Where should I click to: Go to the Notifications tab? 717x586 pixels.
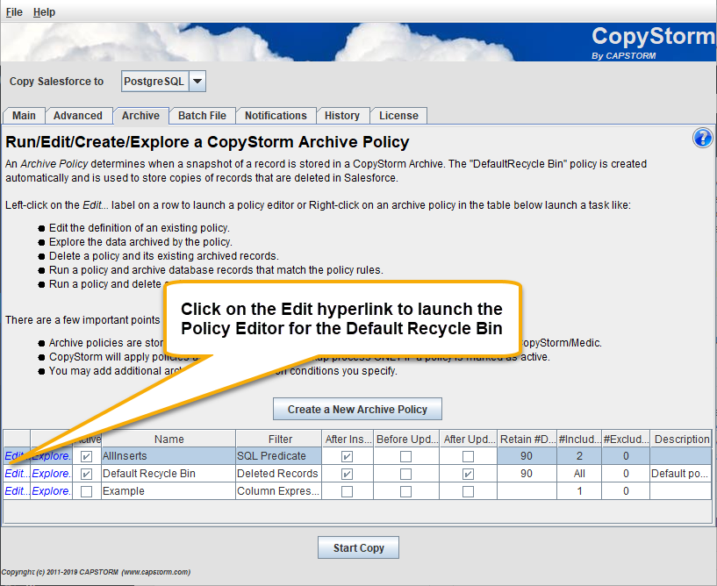click(x=276, y=116)
